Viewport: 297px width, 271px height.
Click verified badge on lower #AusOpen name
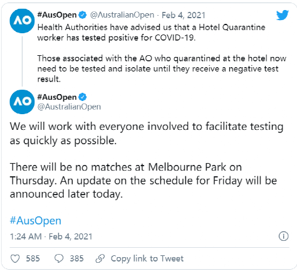click(x=83, y=97)
